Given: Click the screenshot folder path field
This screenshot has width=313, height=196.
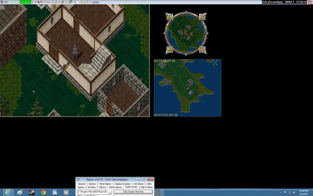Looking at the screenshot, I should [92, 192].
